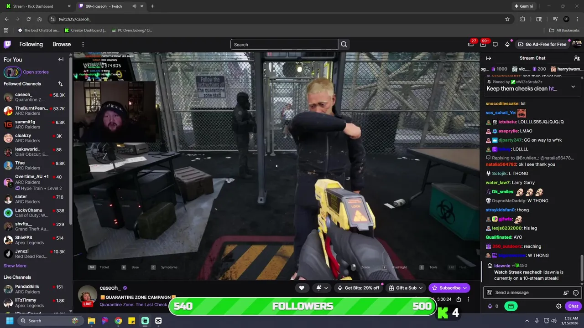Click the magnifier search button

point(344,44)
